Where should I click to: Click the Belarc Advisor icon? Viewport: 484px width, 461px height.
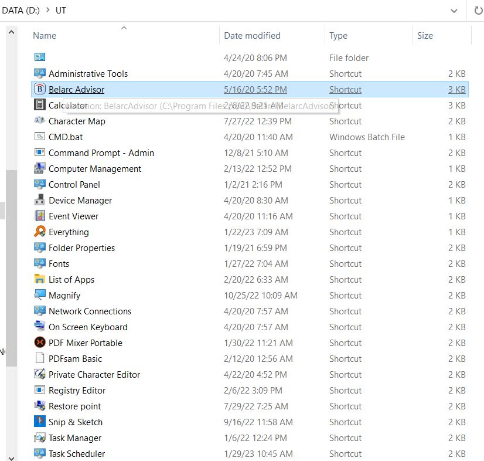39,89
